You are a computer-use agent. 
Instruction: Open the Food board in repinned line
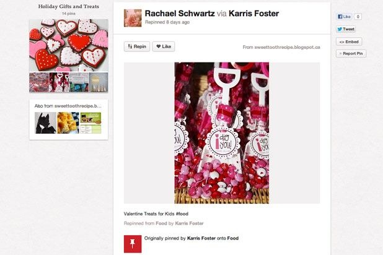point(161,223)
